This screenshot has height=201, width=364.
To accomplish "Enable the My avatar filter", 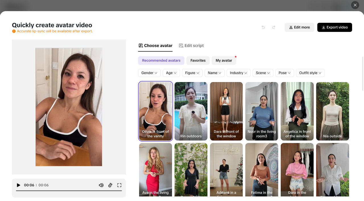I will click(x=224, y=60).
